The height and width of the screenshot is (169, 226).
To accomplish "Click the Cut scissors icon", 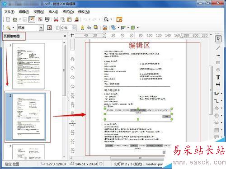I will (56, 19).
